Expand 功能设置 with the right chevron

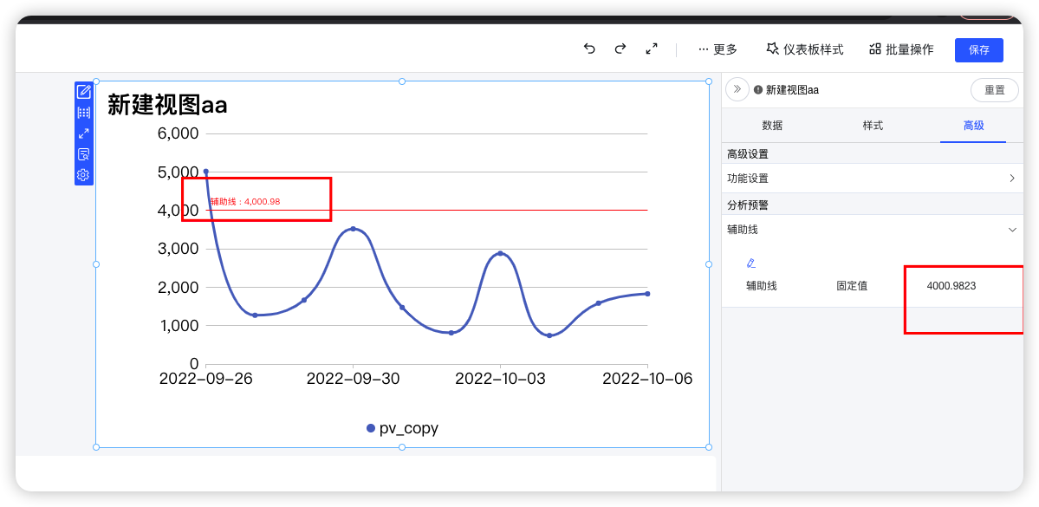coord(1012,179)
